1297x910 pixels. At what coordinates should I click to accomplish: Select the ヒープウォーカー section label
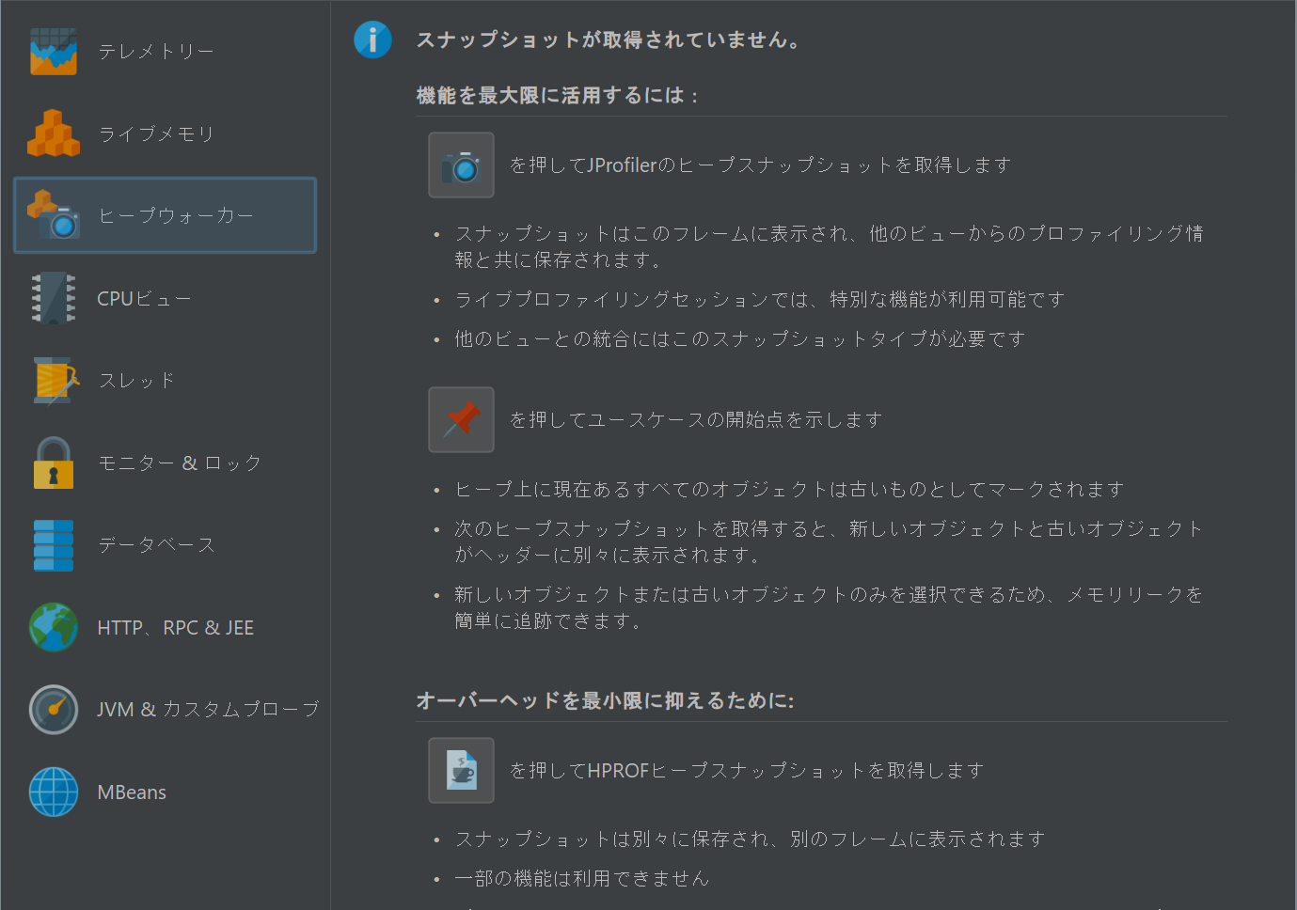[176, 215]
